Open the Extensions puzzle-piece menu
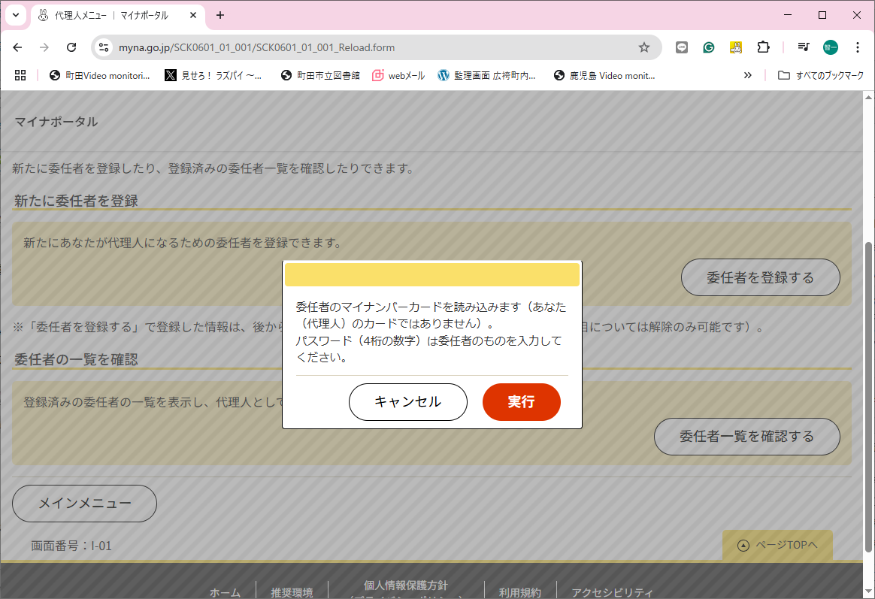Viewport: 875px width, 599px height. [763, 47]
